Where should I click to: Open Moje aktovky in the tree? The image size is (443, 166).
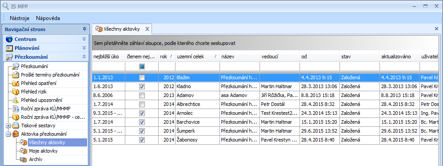coord(43,151)
